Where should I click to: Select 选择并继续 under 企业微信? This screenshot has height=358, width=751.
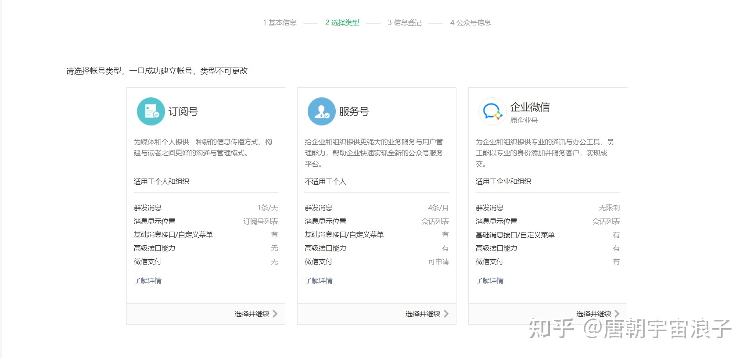point(593,313)
